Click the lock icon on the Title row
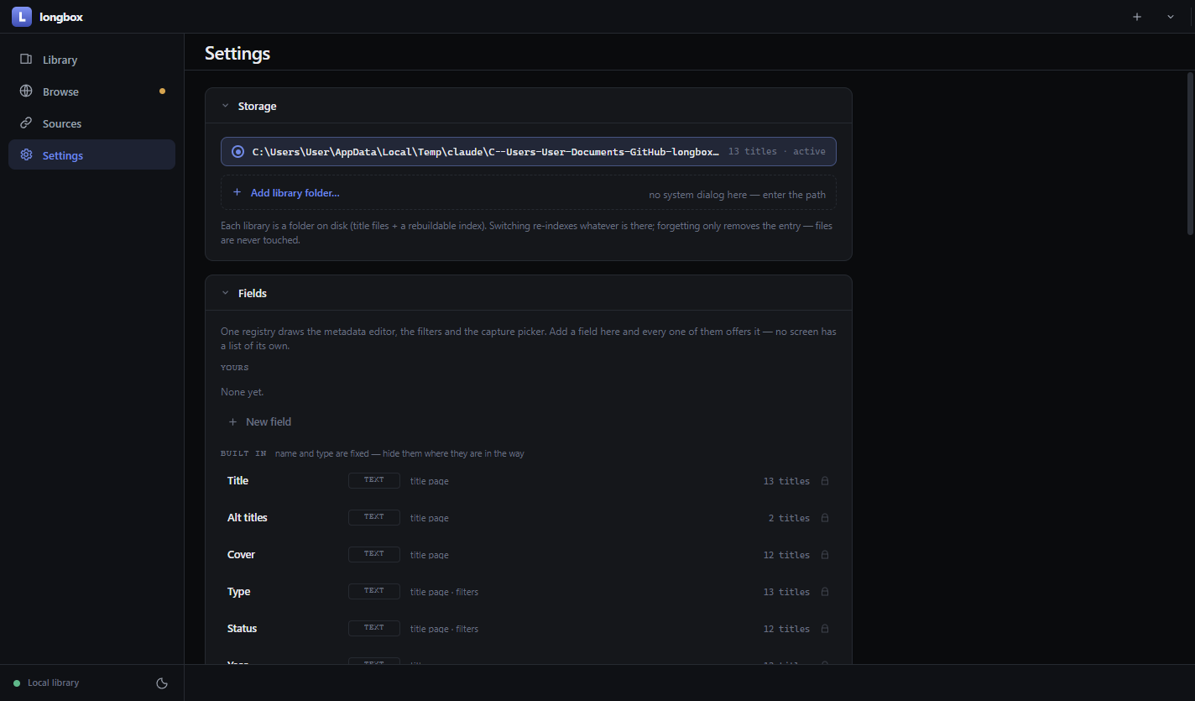This screenshot has width=1195, height=701. (x=825, y=481)
